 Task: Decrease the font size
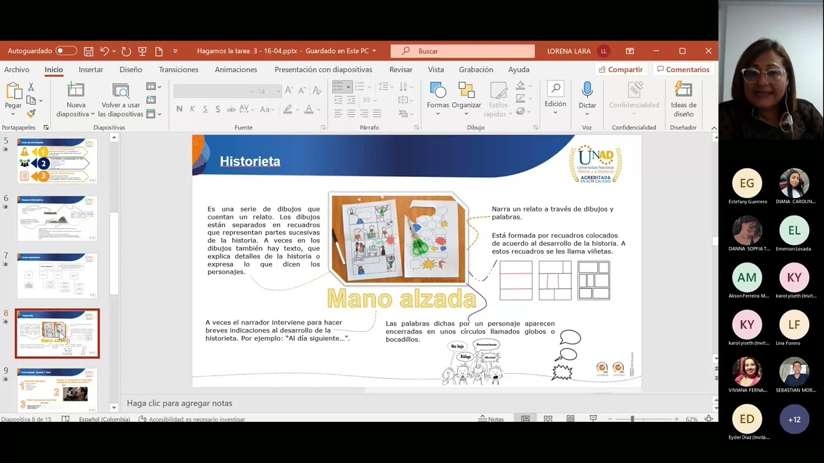tap(303, 91)
